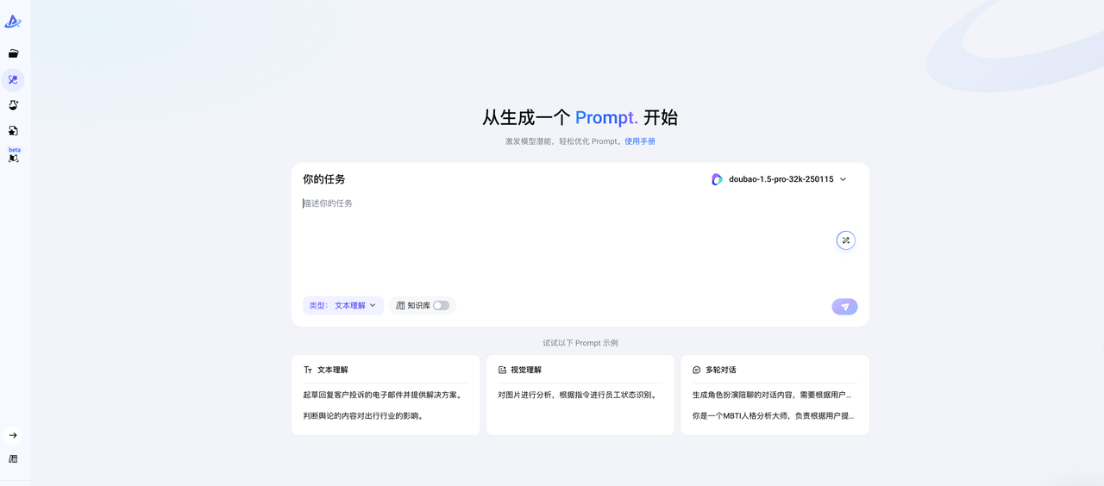Open the 类型: 文本理解 dropdown
1104x486 pixels.
click(343, 306)
